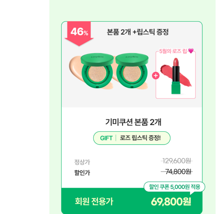The image size is (220, 214).
Task: Click the '본품 2개 +립스틱 증정' heading
Action: 138,32
